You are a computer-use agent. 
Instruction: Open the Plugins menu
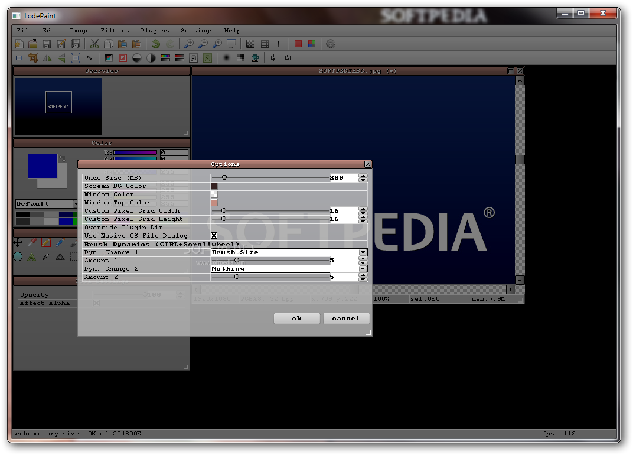(155, 31)
